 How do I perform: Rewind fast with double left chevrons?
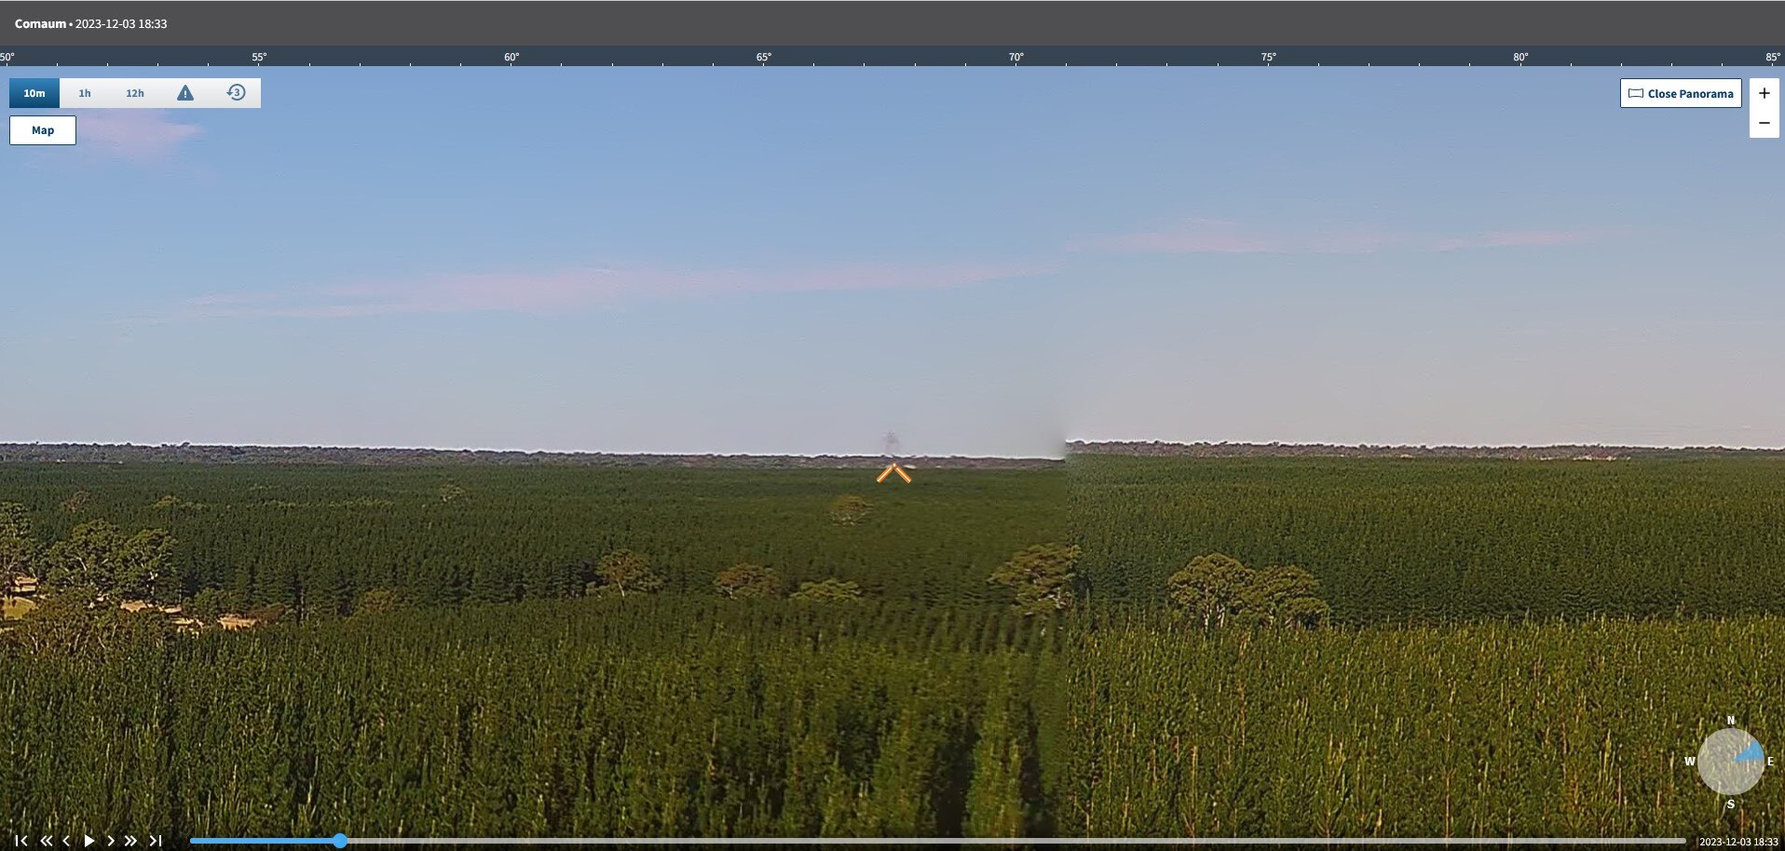46,841
